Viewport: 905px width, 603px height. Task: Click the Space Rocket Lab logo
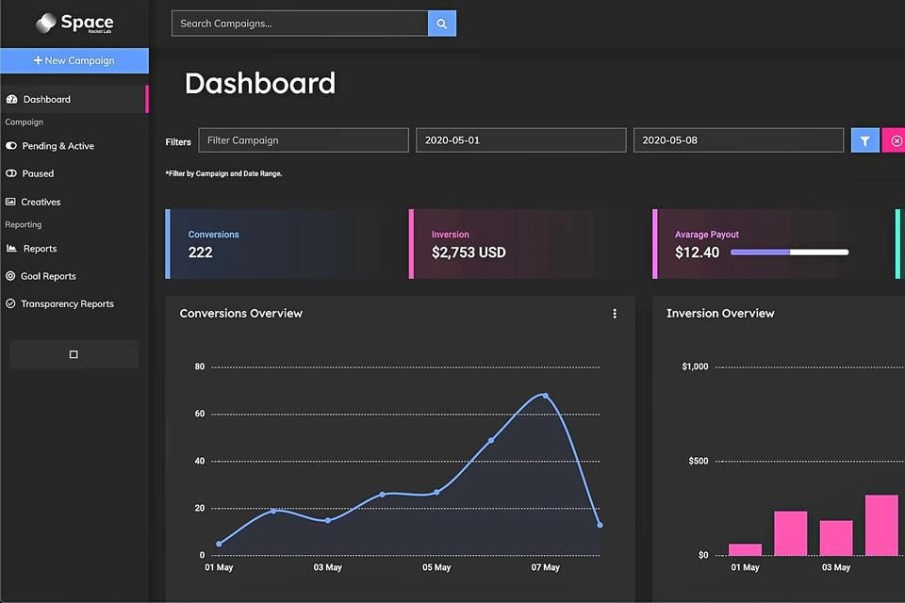pos(74,24)
